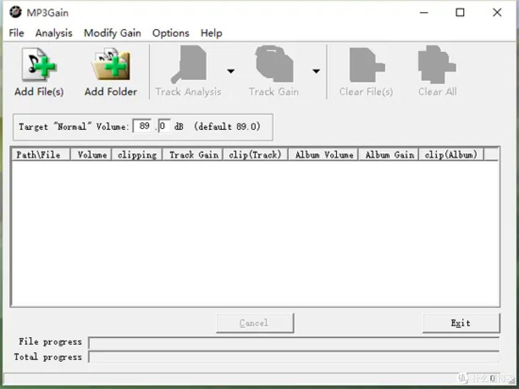Open the Analysis menu
The height and width of the screenshot is (389, 519).
[x=54, y=33]
